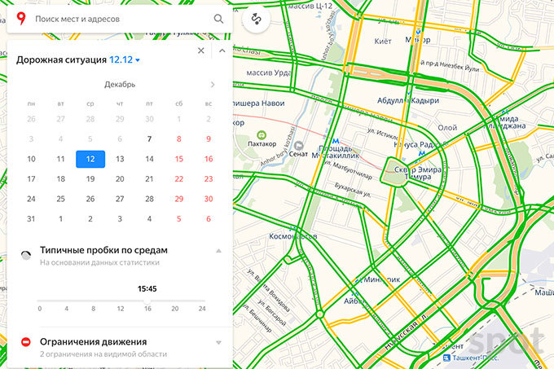554x369 pixels.
Task: Click the red road restrictions icon
Action: click(x=26, y=343)
